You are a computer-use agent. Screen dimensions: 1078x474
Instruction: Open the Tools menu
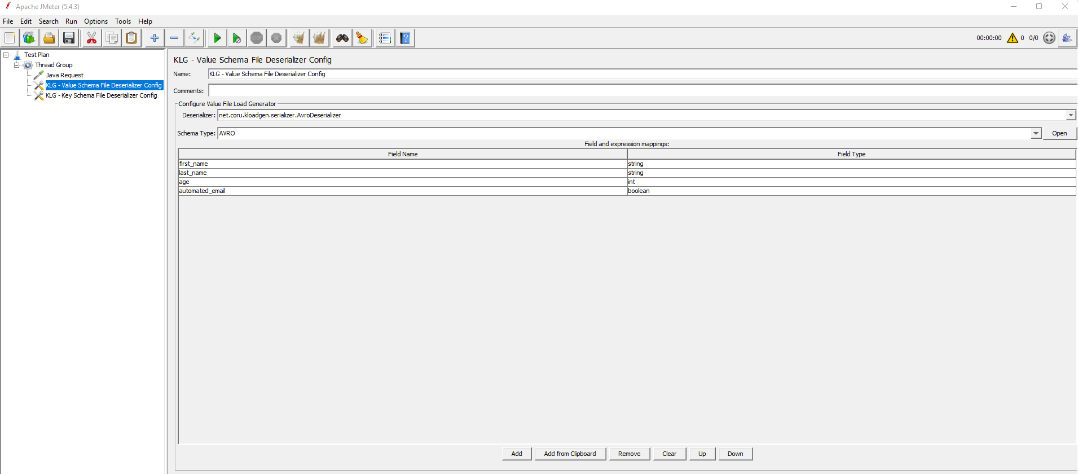pyautogui.click(x=123, y=21)
